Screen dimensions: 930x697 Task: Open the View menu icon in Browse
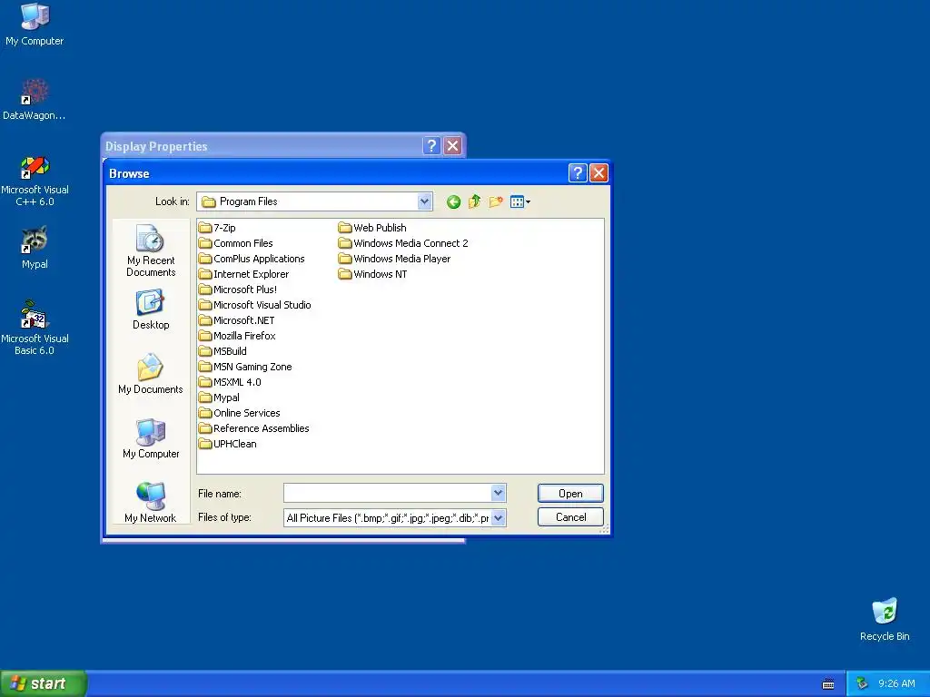520,202
